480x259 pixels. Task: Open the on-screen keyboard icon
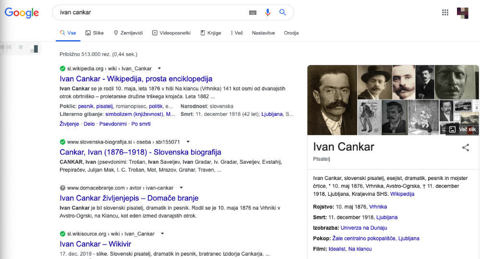coord(252,12)
